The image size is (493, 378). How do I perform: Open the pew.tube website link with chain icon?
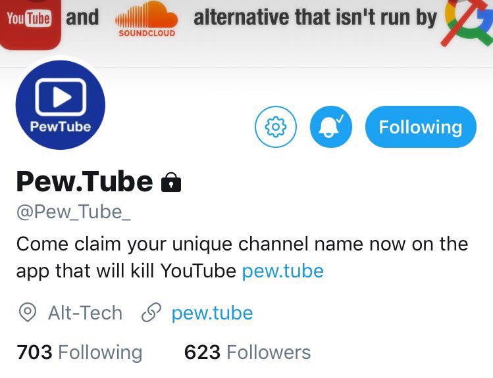[212, 313]
